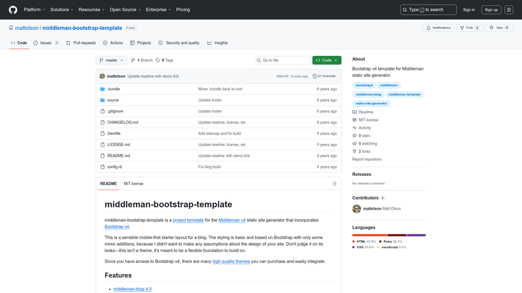This screenshot has width=522, height=293.
Task: Open the Pricing page
Action: (183, 10)
